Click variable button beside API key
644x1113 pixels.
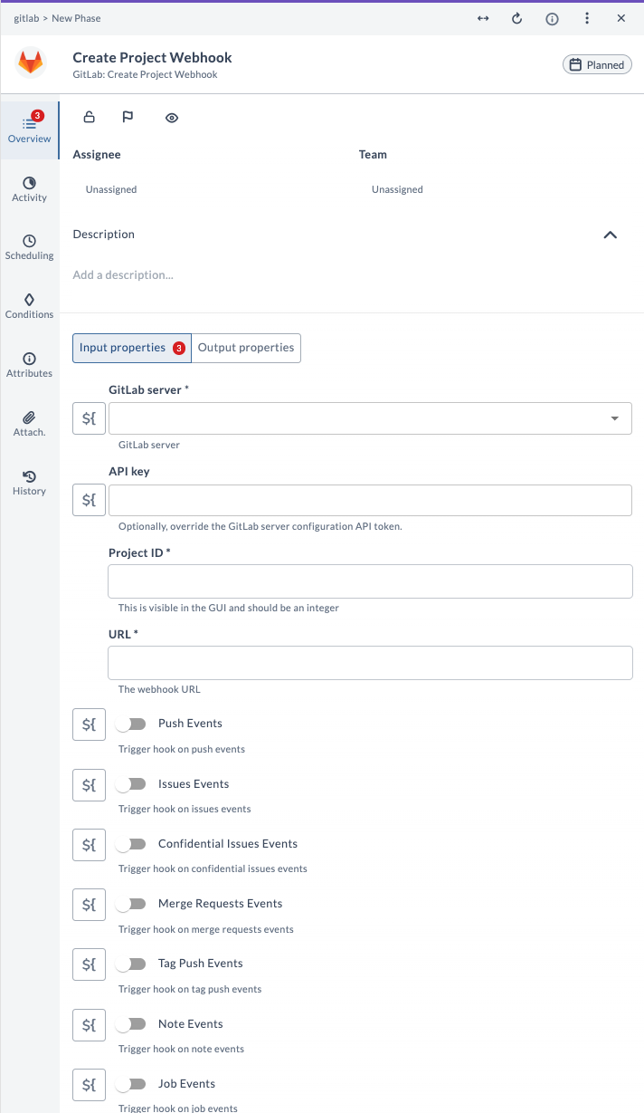(89, 500)
